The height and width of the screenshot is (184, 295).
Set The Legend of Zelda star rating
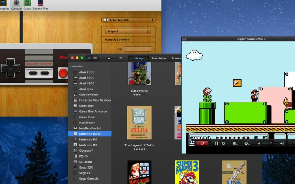point(139,149)
